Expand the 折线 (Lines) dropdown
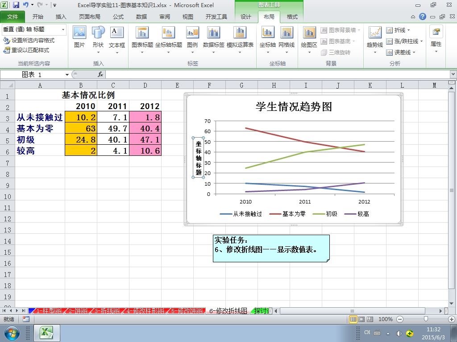 (x=398, y=30)
